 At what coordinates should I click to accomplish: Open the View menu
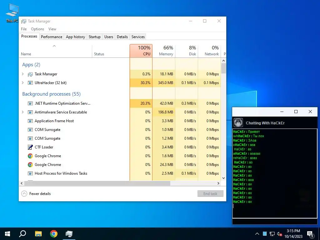click(52, 29)
